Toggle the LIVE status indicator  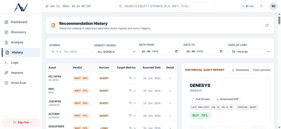pos(248,6)
